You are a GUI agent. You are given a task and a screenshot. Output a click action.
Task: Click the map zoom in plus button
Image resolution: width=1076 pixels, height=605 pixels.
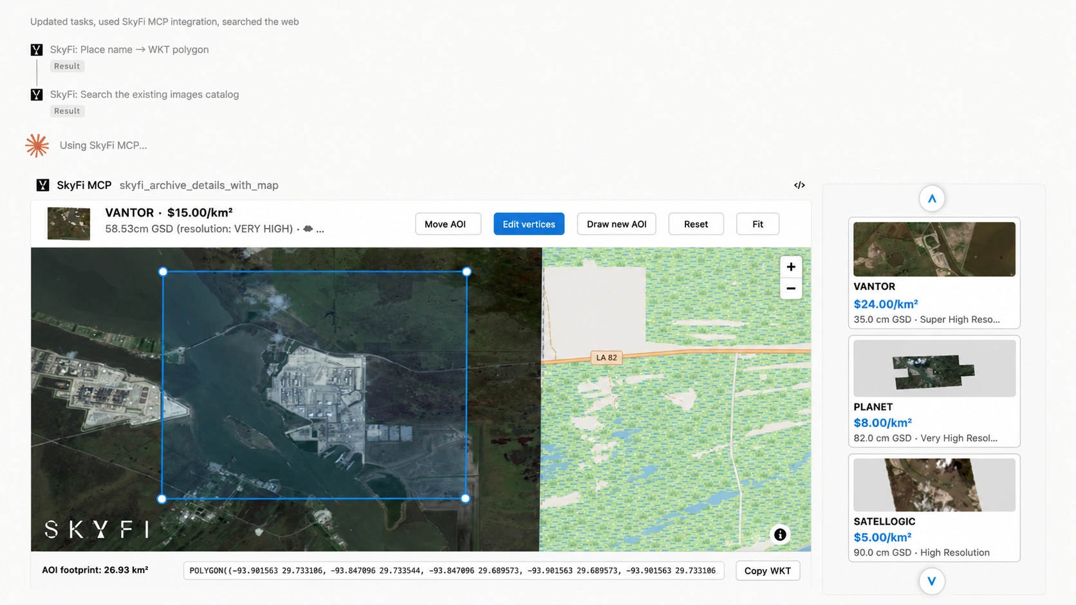click(x=791, y=267)
